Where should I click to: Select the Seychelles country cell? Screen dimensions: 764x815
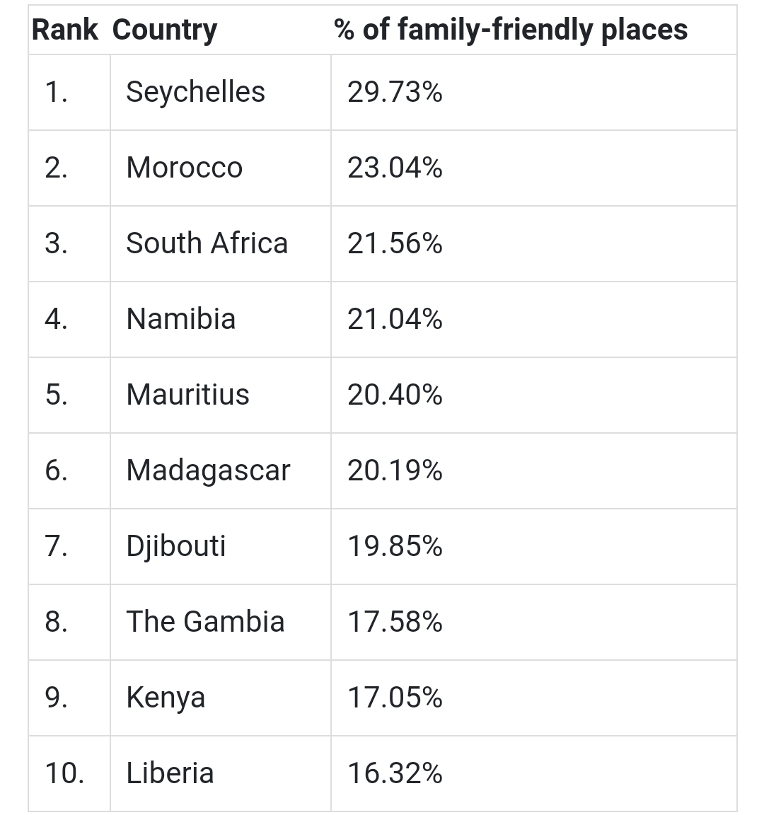coord(195,92)
